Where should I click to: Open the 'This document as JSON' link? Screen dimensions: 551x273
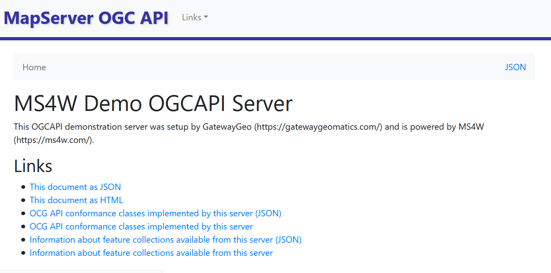(75, 187)
